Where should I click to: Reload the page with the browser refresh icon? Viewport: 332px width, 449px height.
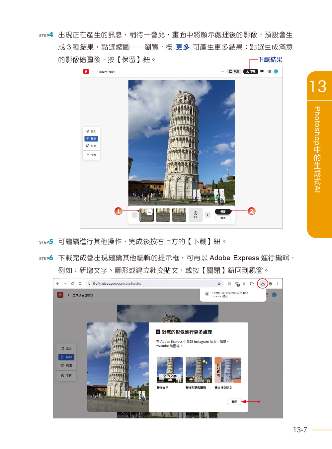coord(72,284)
